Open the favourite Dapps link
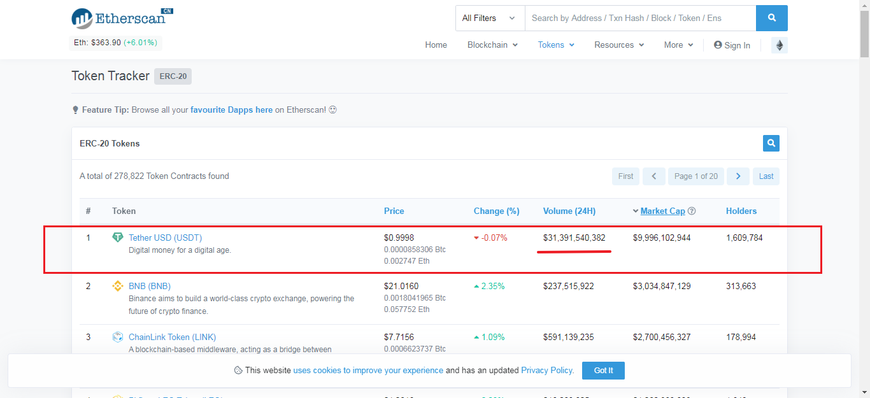The height and width of the screenshot is (398, 870). click(x=231, y=110)
